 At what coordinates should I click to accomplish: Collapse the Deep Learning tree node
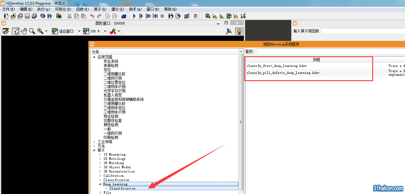click(x=100, y=184)
